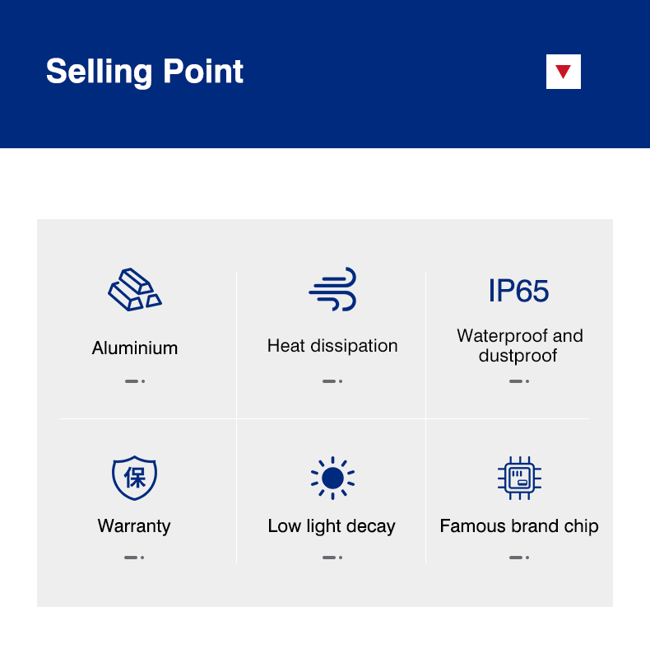
Task: Select Waterproof and dustproof text
Action: coord(519,345)
